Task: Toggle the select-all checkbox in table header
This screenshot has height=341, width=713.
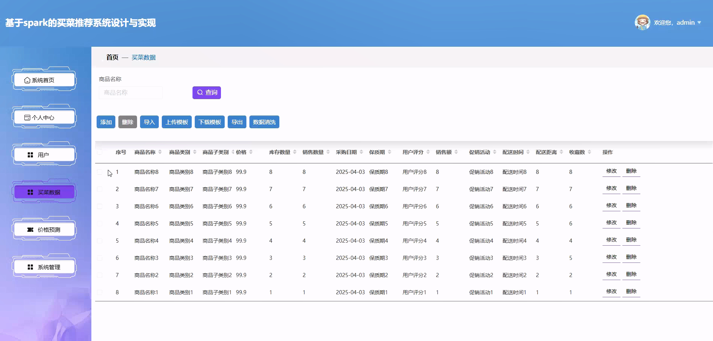Action: tap(100, 152)
